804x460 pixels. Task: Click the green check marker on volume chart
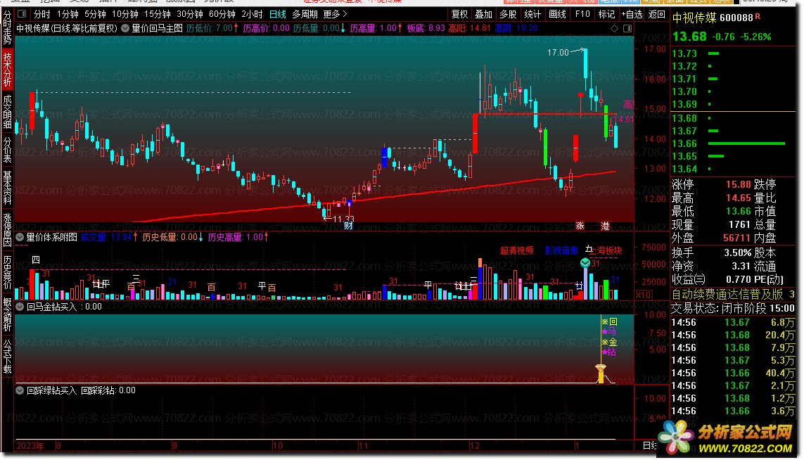(585, 263)
